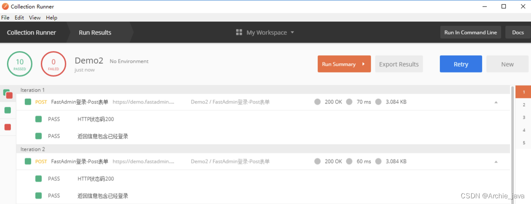This screenshot has width=531, height=204.
Task: Collapse the Iteration 1 request details arrow
Action: pos(496,102)
